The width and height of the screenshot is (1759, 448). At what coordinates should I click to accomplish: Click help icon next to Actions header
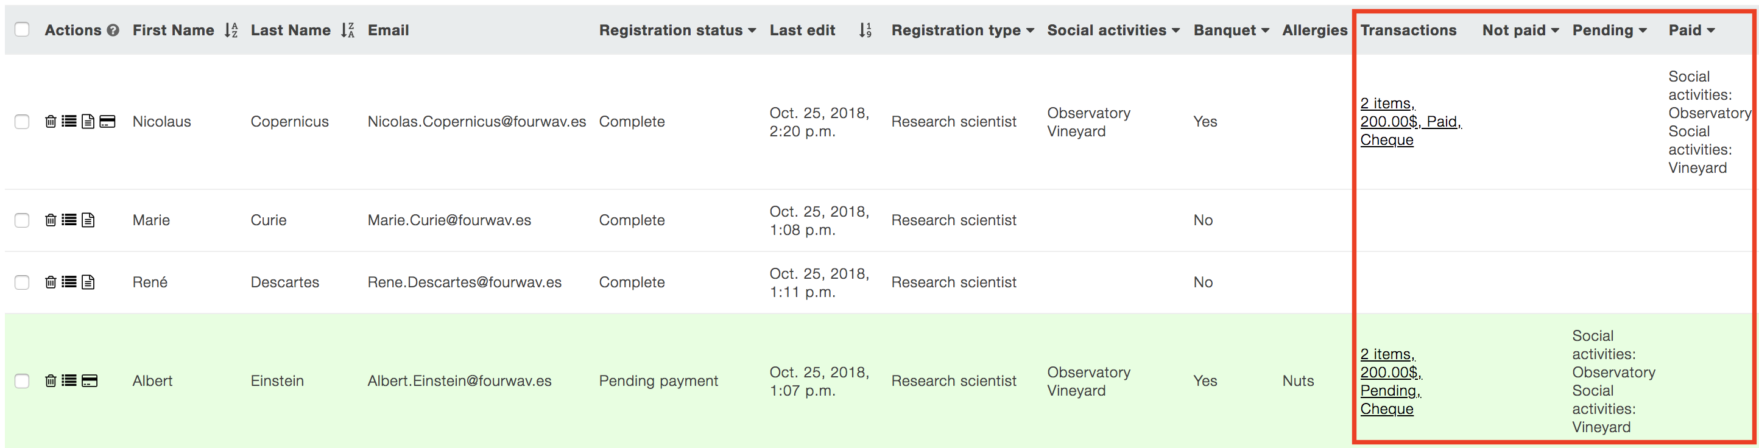(113, 30)
